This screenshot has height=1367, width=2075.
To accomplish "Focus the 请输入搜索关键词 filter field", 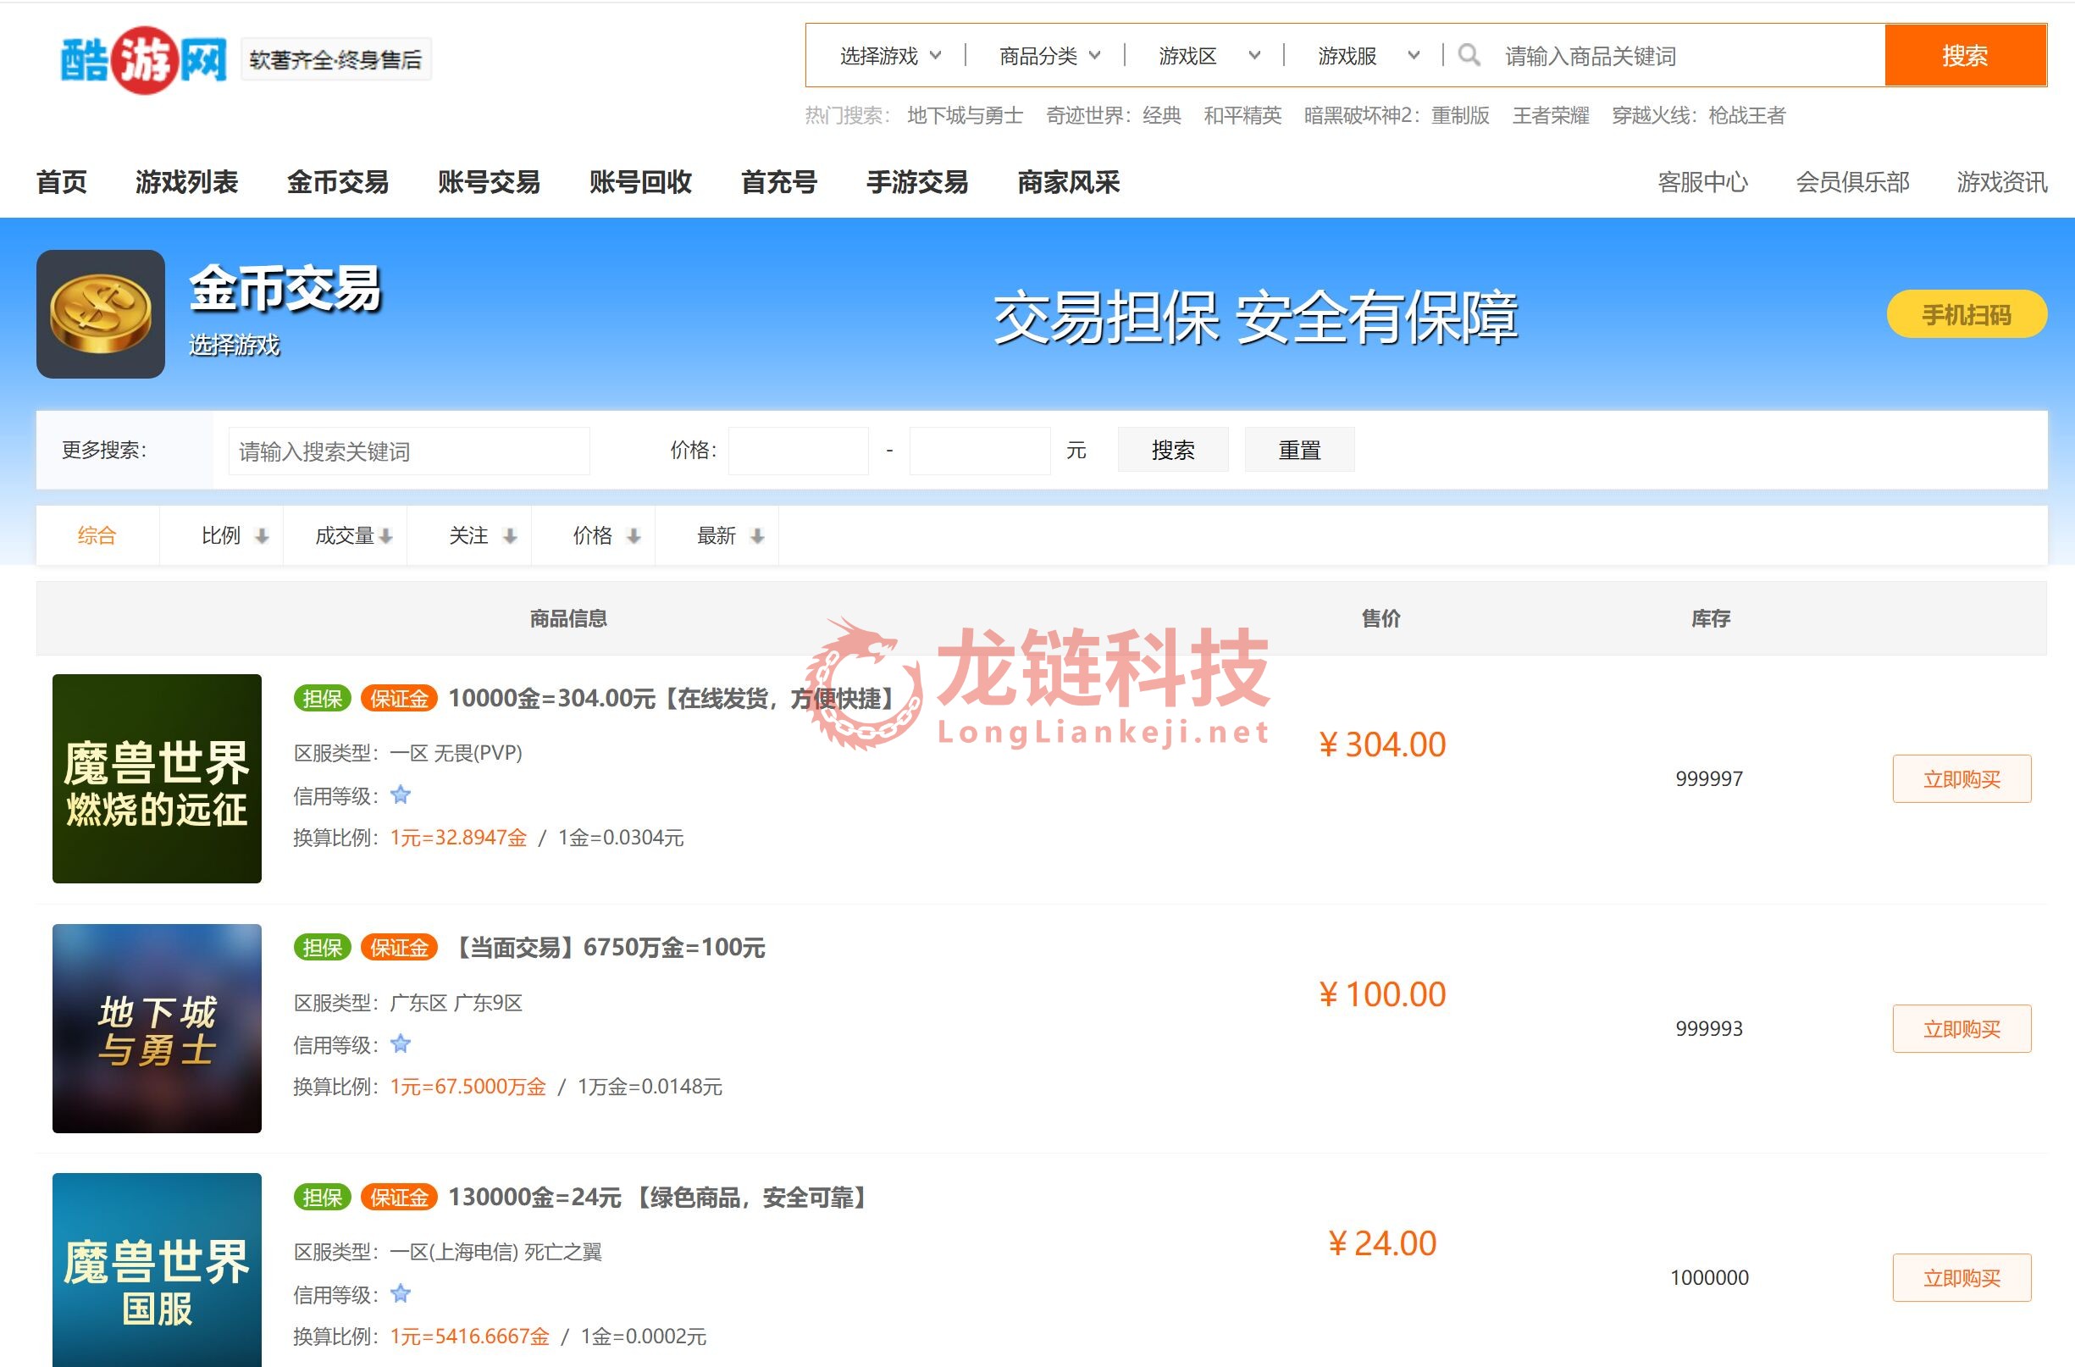I will click(x=409, y=451).
